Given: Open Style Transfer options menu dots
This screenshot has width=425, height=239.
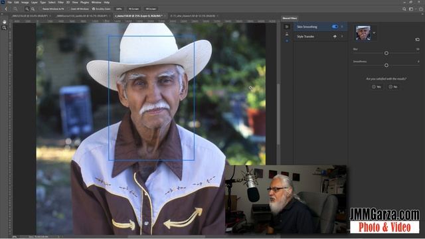Looking at the screenshot, I should coord(342,37).
